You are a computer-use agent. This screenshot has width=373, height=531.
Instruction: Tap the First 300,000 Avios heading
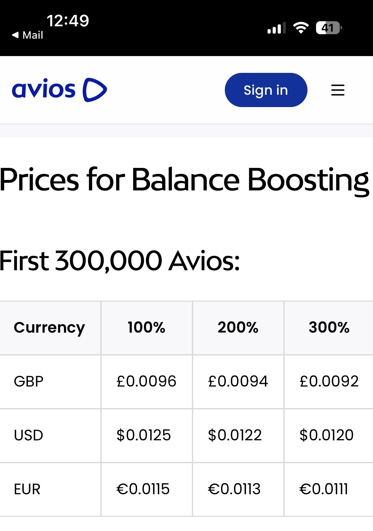[x=120, y=261]
